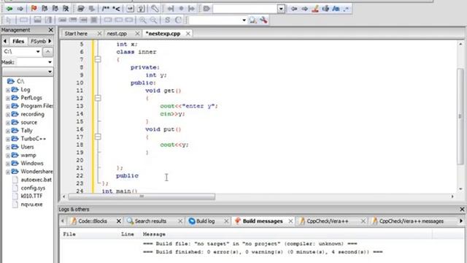The width and height of the screenshot is (467, 263).
Task: Go to next bookmark flag icon
Action: (55, 9)
